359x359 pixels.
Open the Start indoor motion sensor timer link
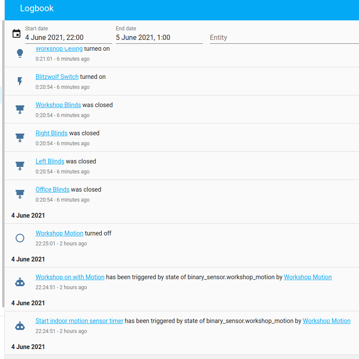(x=79, y=320)
